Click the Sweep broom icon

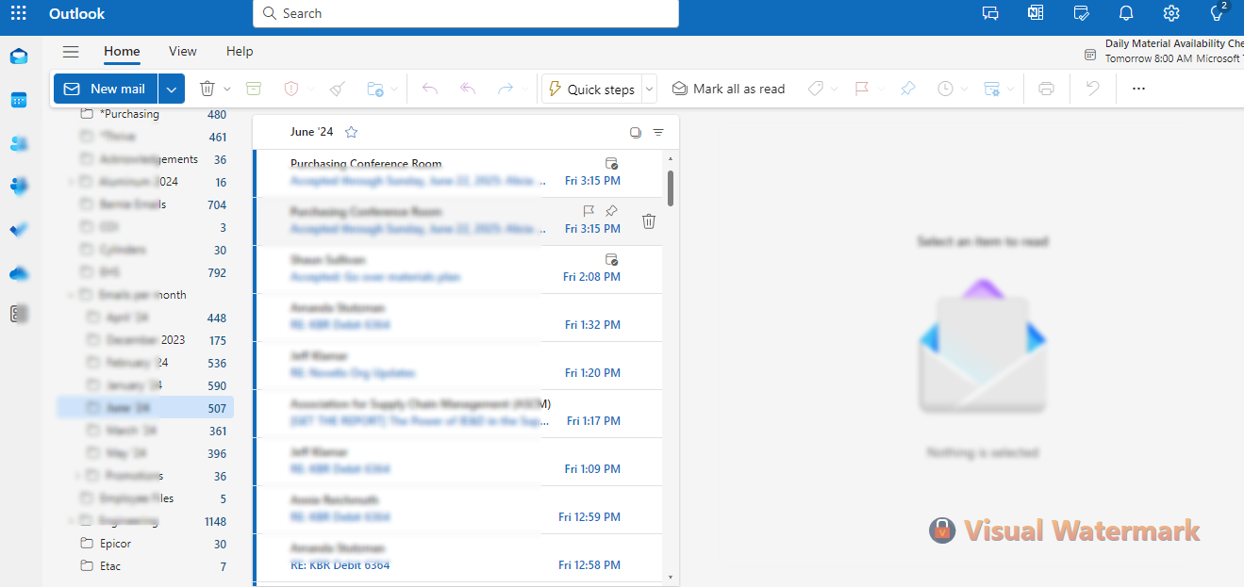338,89
